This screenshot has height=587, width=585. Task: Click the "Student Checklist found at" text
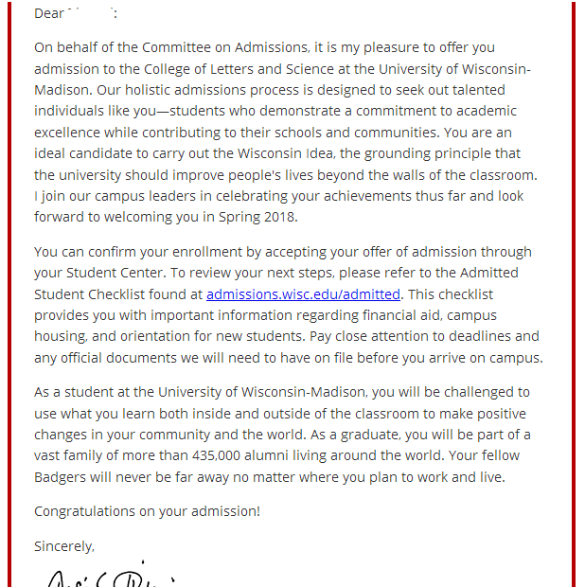coord(118,294)
